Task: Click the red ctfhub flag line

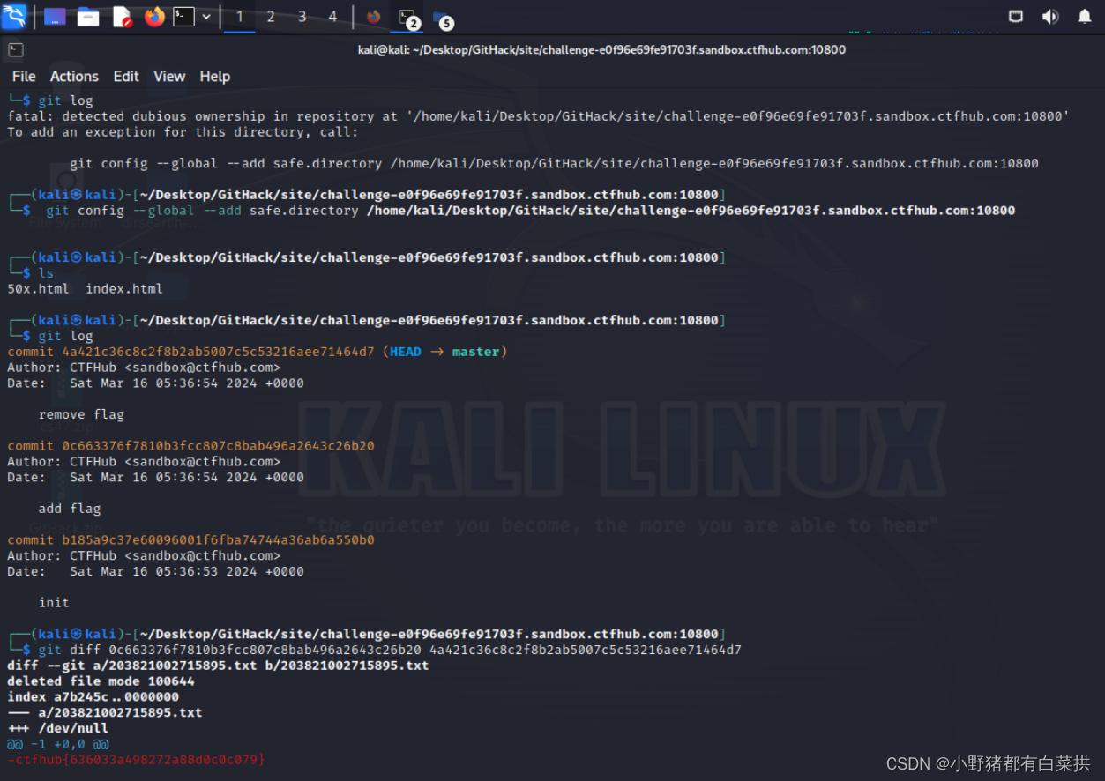Action: point(136,760)
